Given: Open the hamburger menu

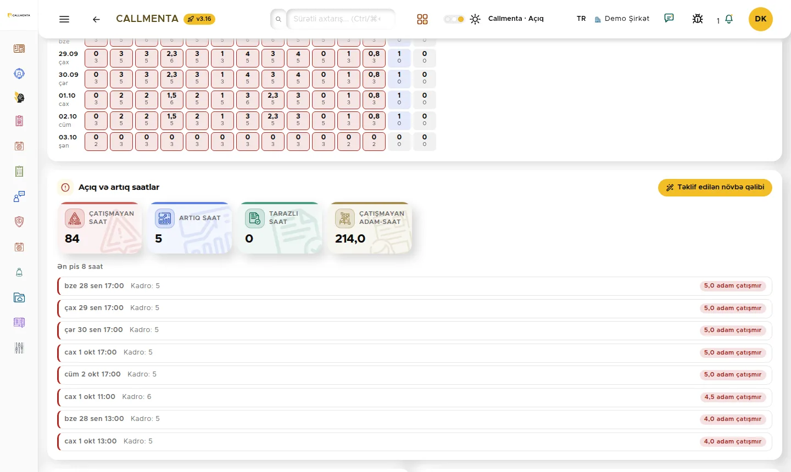Looking at the screenshot, I should tap(64, 19).
